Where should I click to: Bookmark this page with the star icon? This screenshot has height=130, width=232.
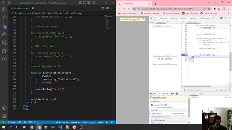209,9
